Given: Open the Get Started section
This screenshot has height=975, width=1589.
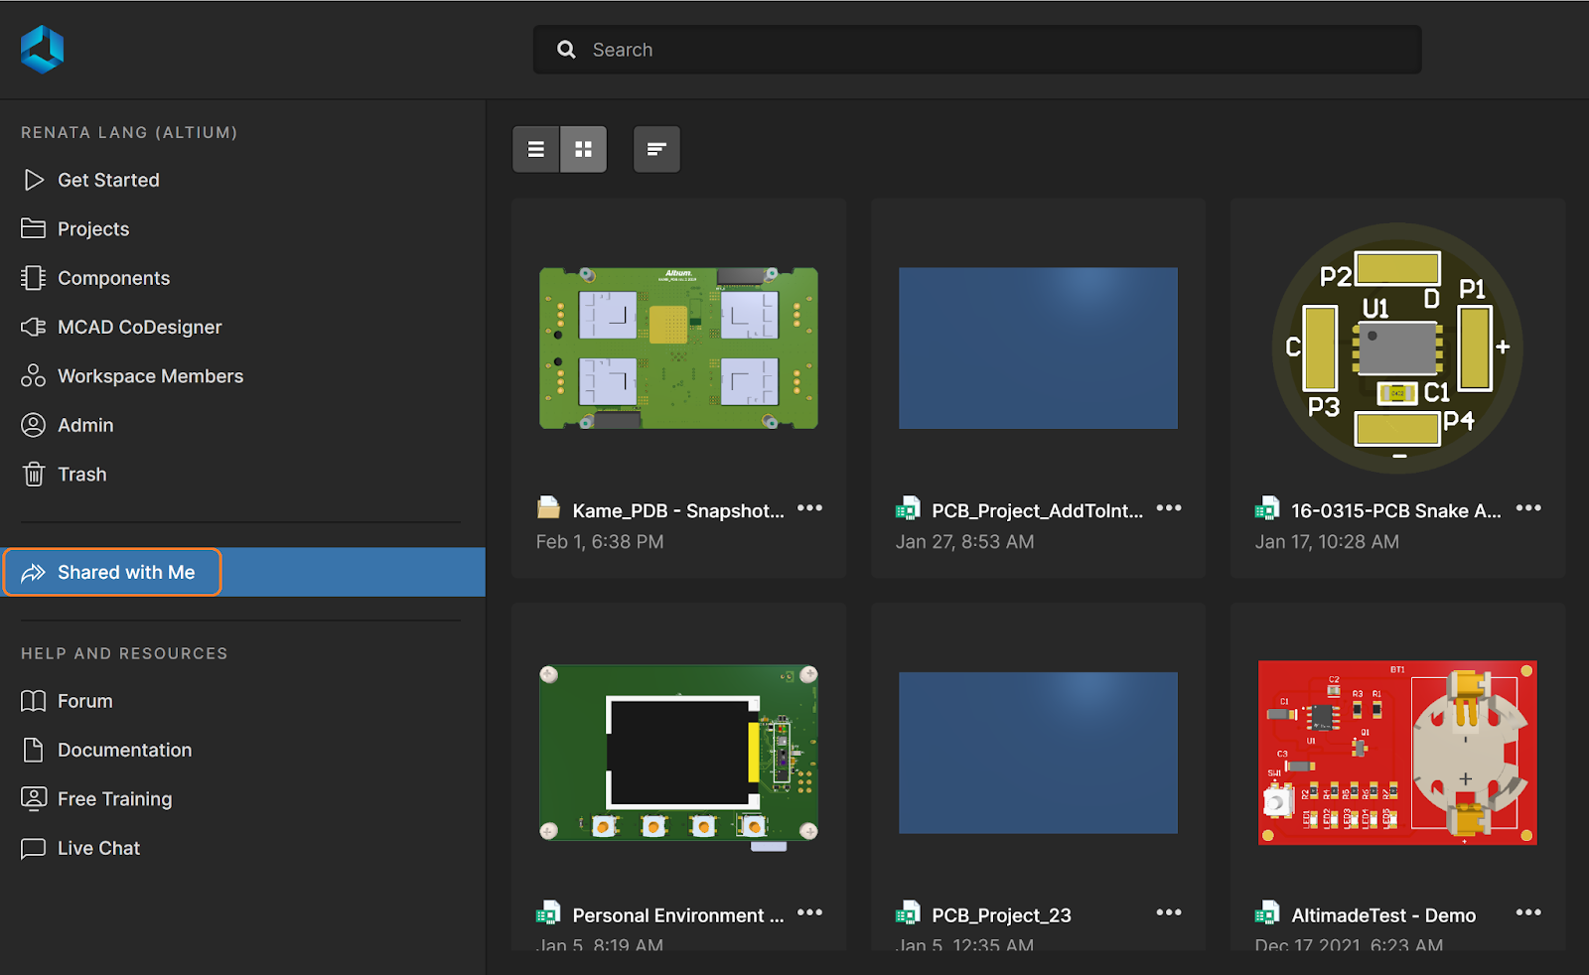Looking at the screenshot, I should pyautogui.click(x=108, y=180).
